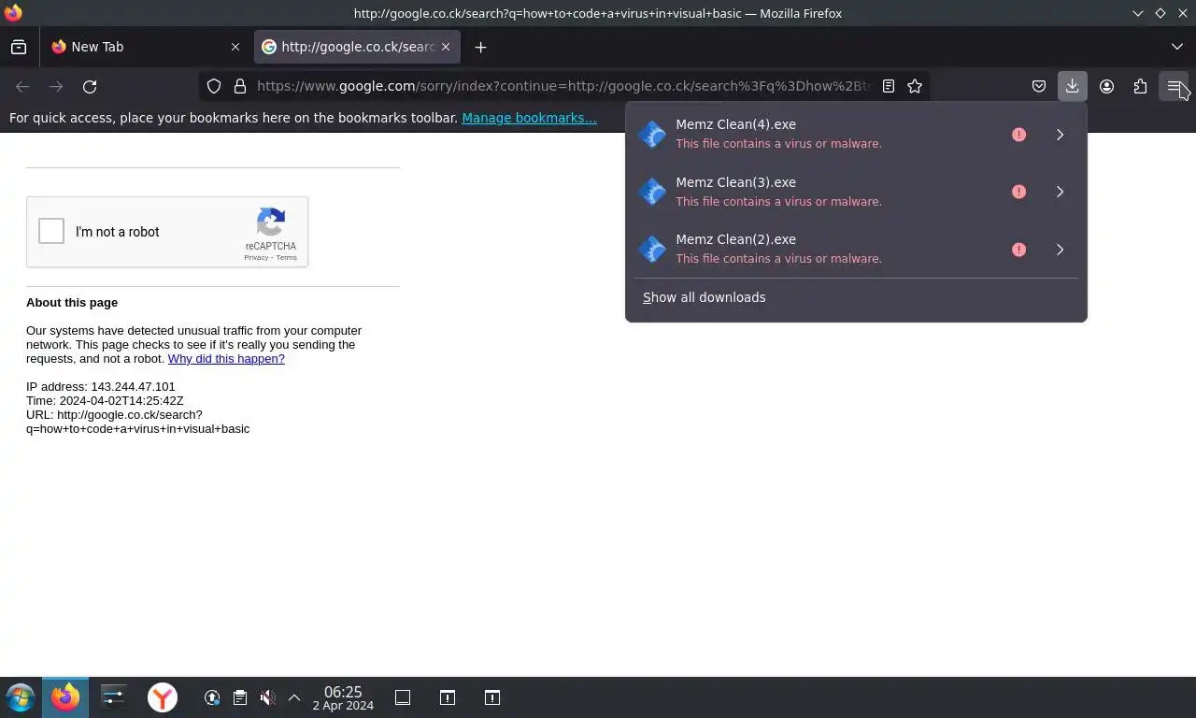Toggle the muted volume tray icon
This screenshot has height=718, width=1196.
tap(267, 697)
